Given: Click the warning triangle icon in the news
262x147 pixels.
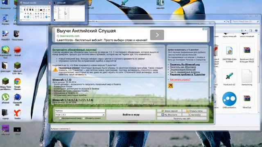Looking at the screenshot, I should click(55, 69).
